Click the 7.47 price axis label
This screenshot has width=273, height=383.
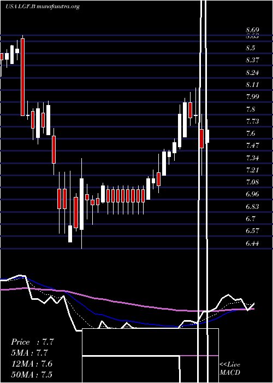click(252, 146)
